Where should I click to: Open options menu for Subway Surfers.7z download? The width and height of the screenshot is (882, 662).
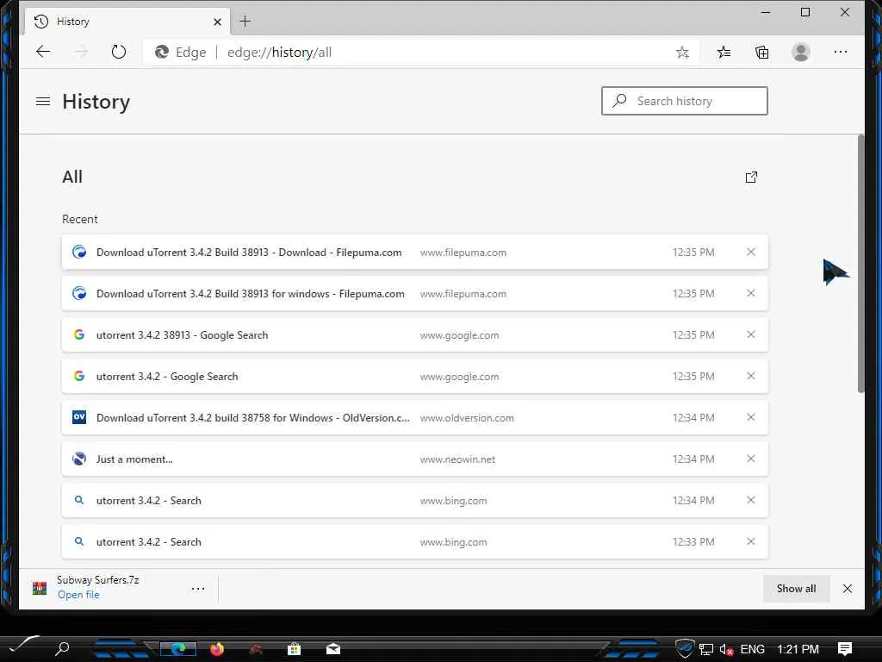pyautogui.click(x=198, y=589)
